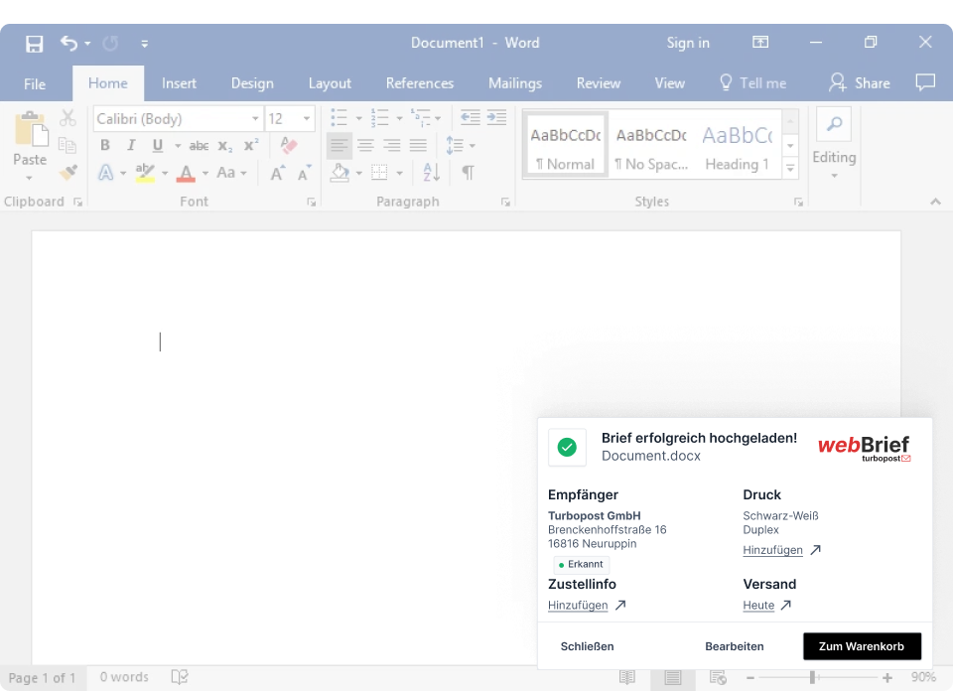The height and width of the screenshot is (691, 953).
Task: Change the Versand date Heute
Action: tap(767, 606)
